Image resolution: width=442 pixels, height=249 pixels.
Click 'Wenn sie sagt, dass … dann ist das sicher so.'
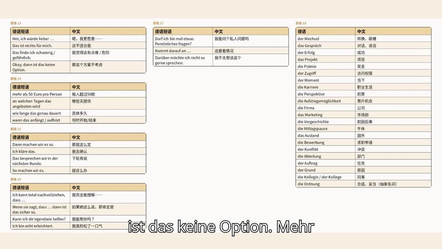pos(39,209)
